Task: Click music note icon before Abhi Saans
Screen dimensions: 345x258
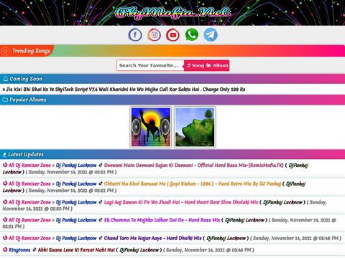Action: [34, 249]
